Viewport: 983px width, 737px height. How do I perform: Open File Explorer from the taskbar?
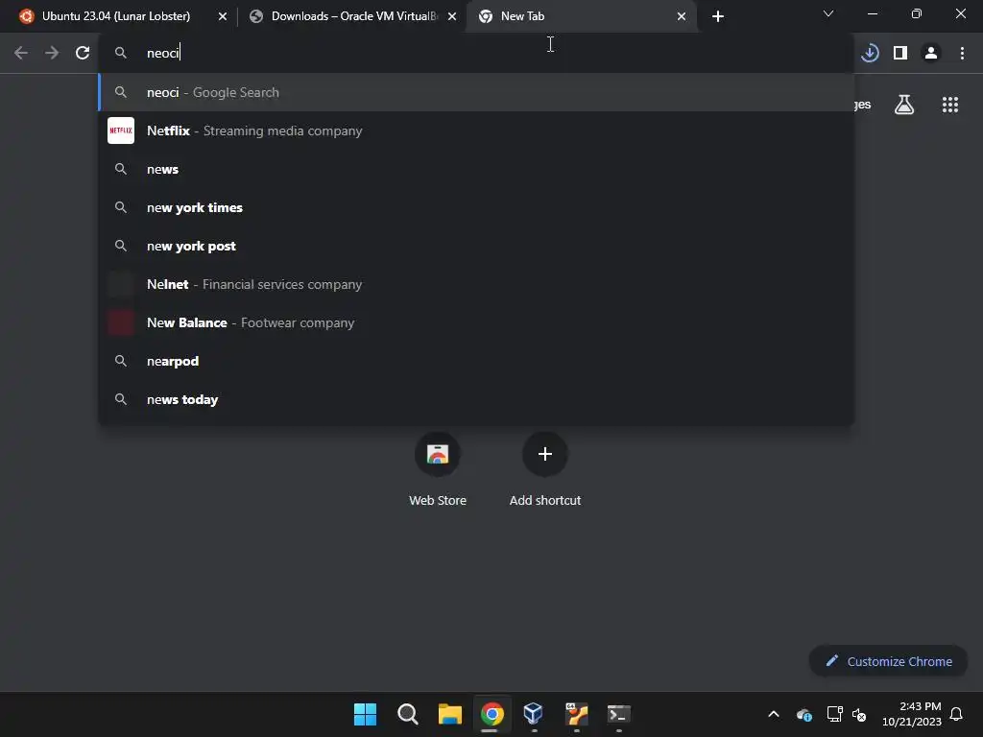[x=449, y=714]
